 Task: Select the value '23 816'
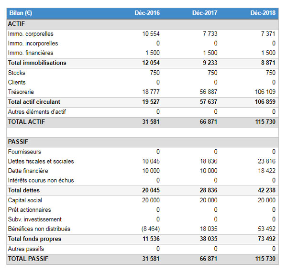point(267,161)
